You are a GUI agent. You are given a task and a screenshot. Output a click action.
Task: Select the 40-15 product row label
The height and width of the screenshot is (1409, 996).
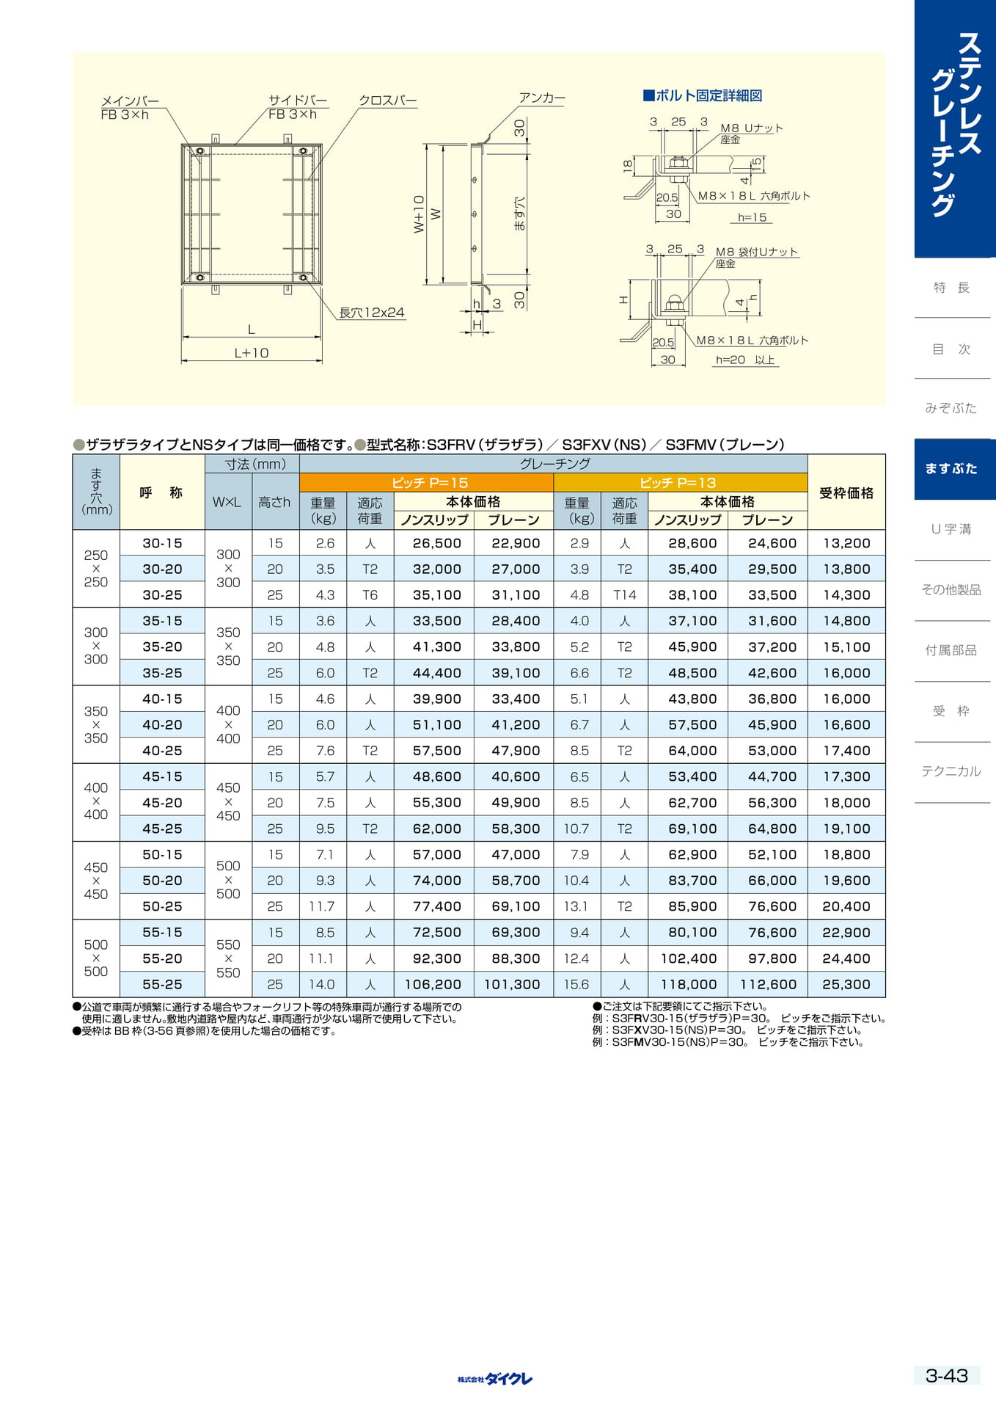coord(162,699)
